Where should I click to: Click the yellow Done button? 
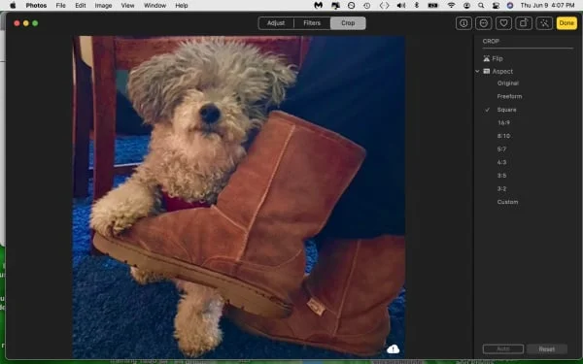566,23
